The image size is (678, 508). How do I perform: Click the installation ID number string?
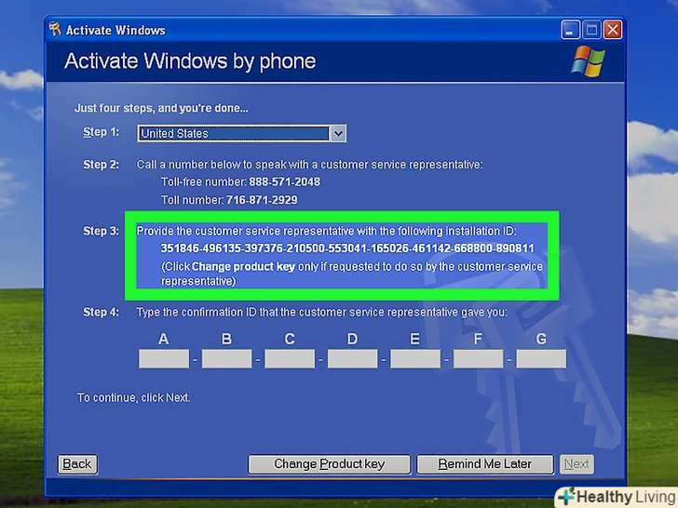pos(347,248)
